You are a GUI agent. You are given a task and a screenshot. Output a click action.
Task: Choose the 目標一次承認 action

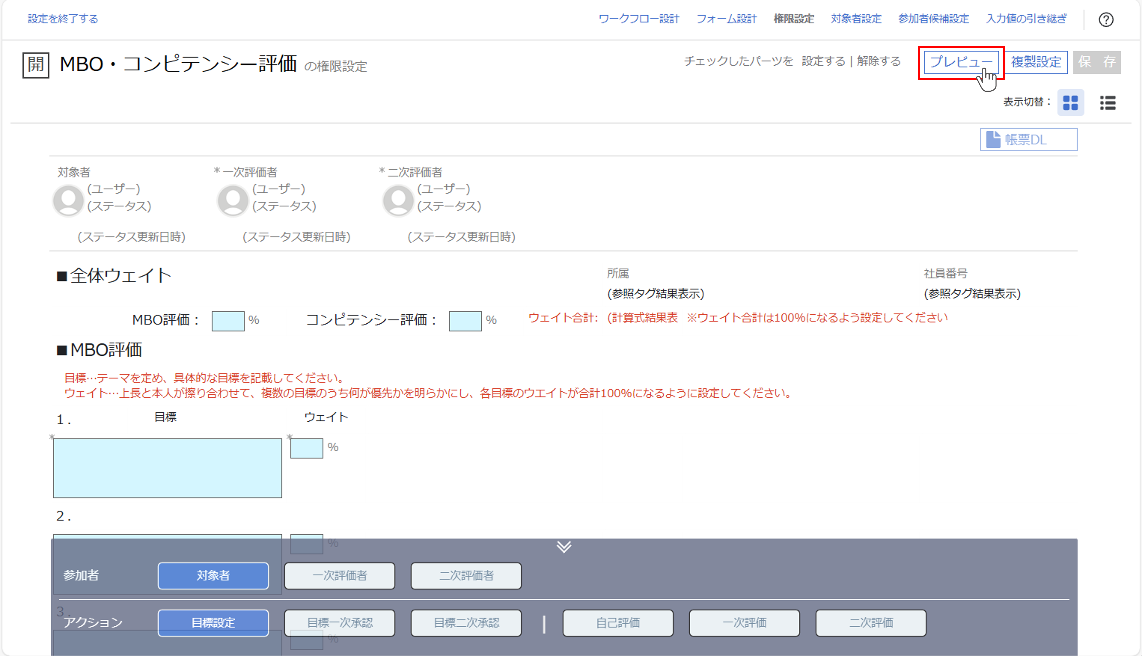coord(339,623)
